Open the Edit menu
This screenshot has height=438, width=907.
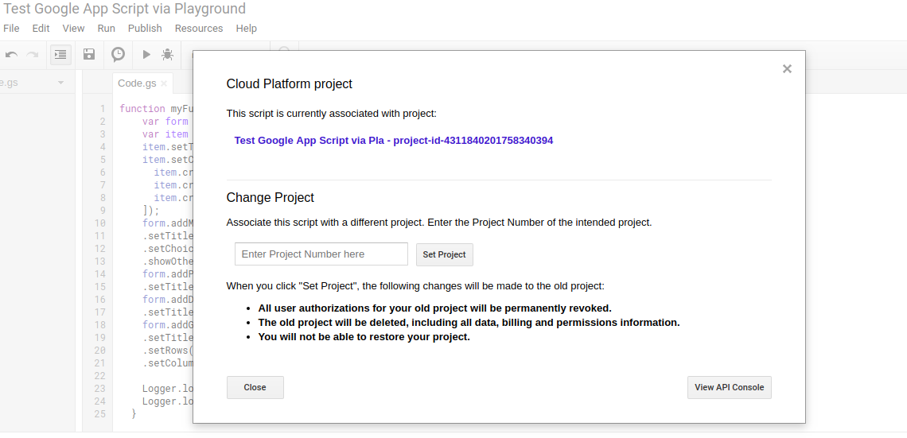(x=41, y=29)
